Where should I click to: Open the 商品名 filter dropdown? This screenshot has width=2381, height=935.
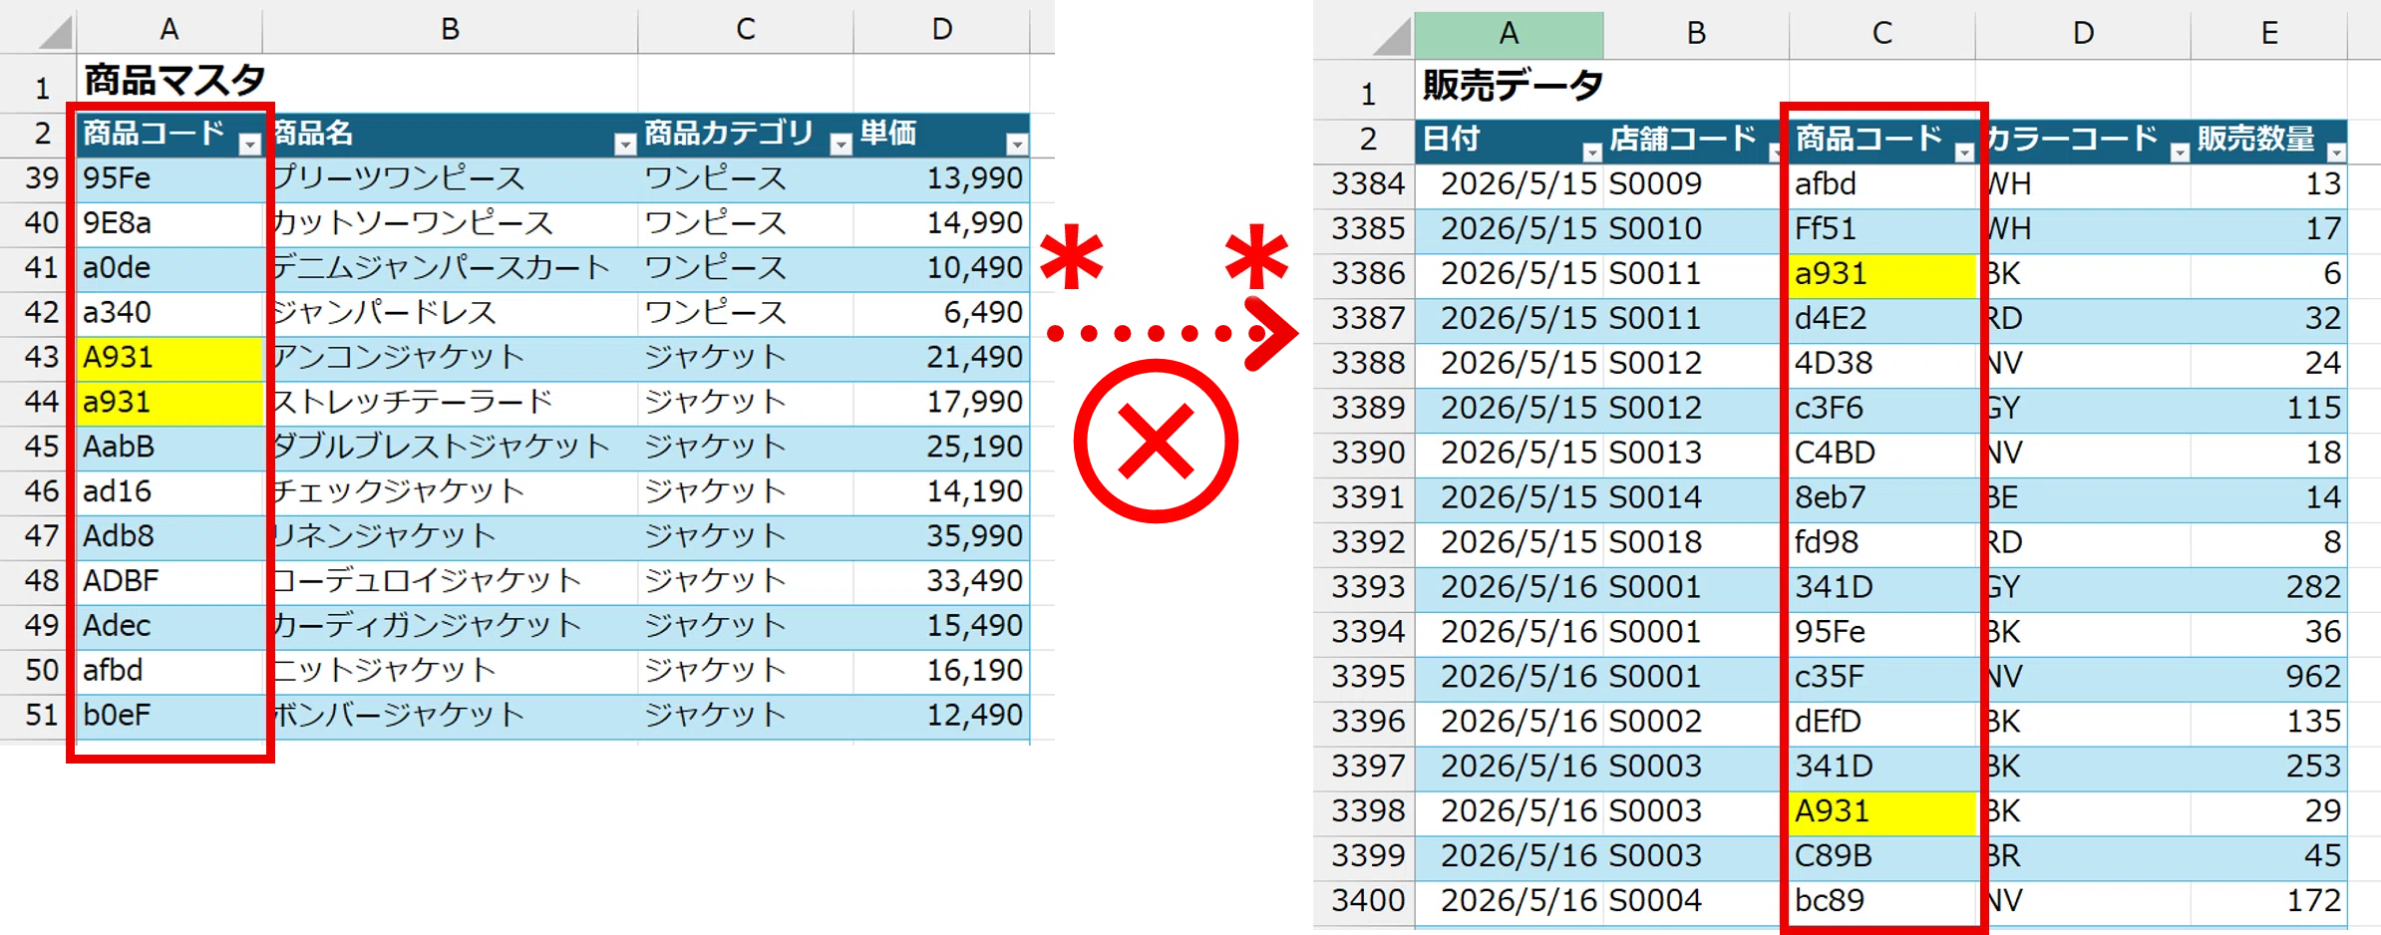pos(625,145)
